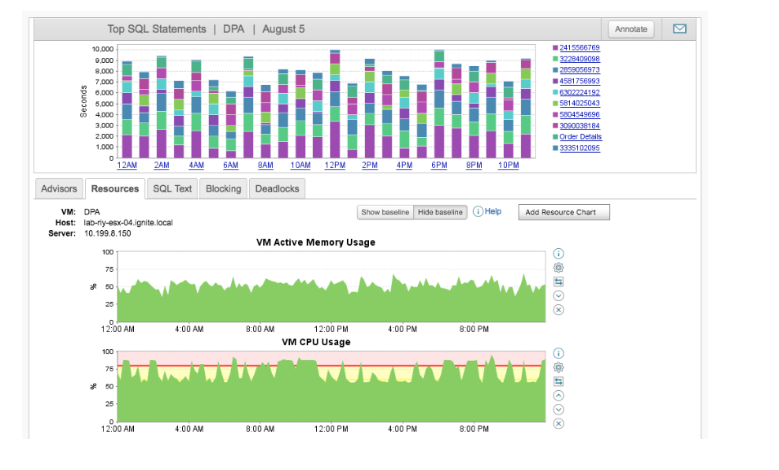The image size is (779, 470).
Task: Click host name lab-riy-esx-04.ignite.local
Action: coord(128,222)
